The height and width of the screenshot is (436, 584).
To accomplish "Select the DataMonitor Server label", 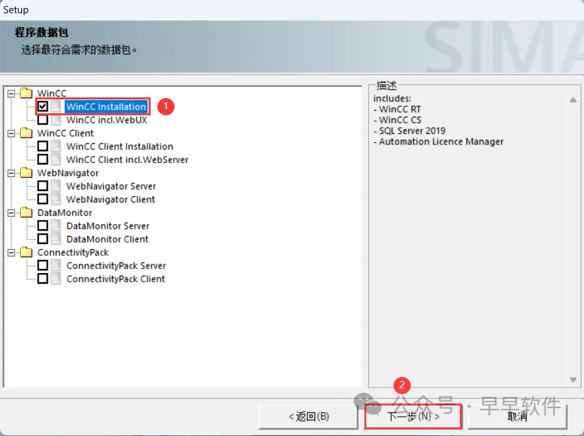I will pos(108,226).
